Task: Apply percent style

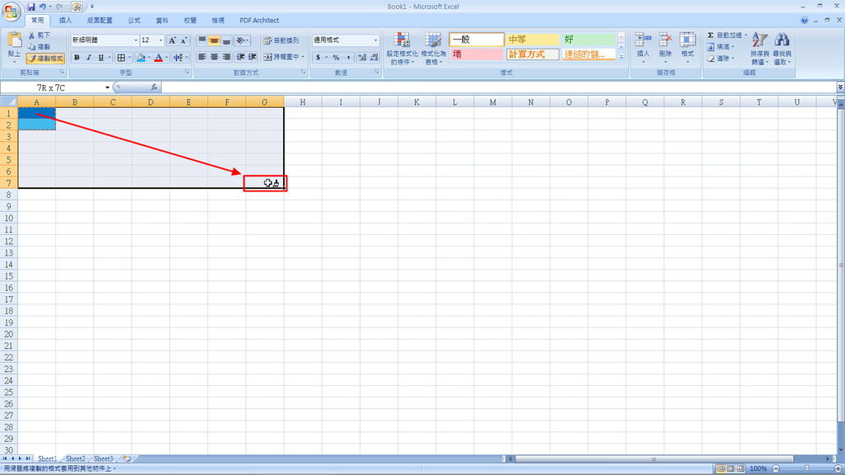Action: (336, 57)
